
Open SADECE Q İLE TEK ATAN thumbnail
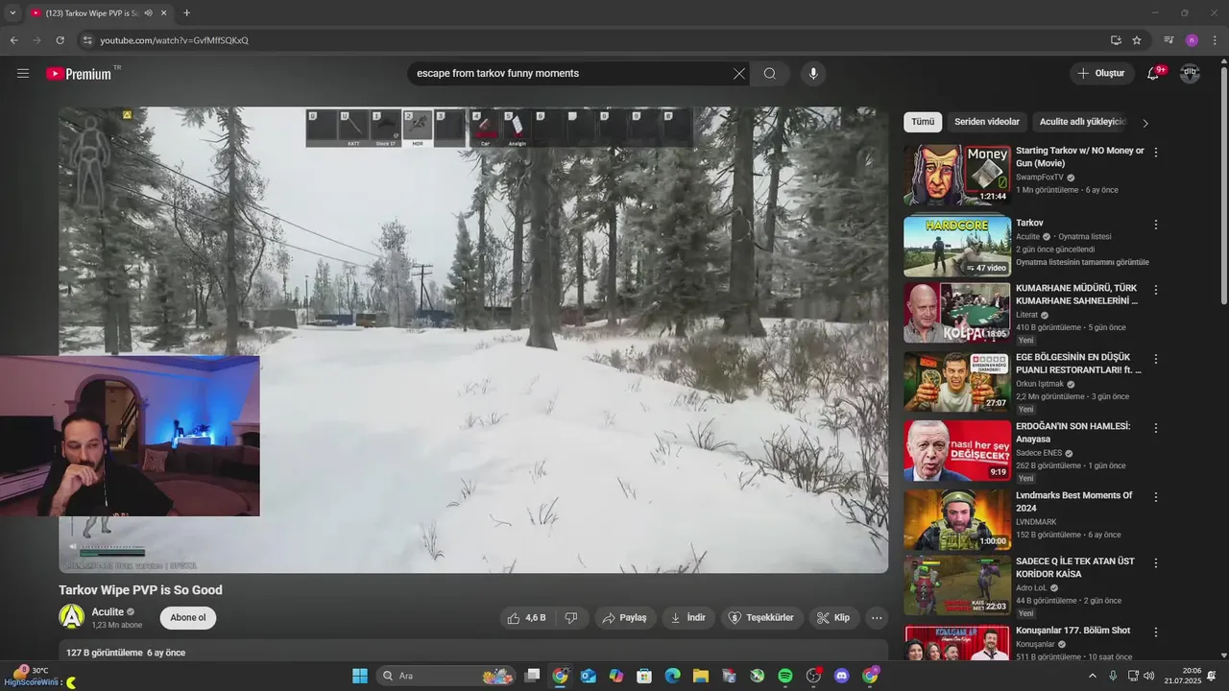point(957,585)
